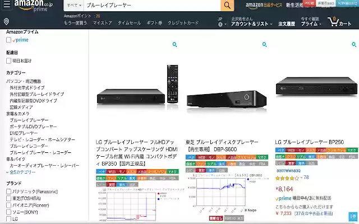Expand the 全5カテゴリー category list
Screen dimensions: 359x224
pos(21,172)
